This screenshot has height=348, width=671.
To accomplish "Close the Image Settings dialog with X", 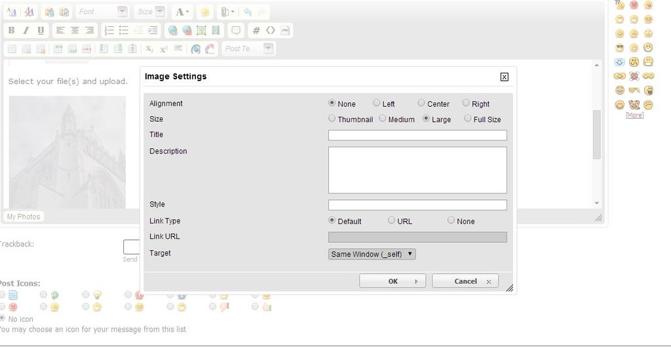I will (x=504, y=77).
